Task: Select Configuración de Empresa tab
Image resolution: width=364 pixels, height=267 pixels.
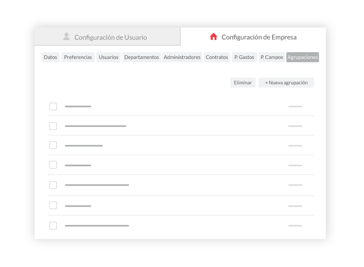Action: coord(253,37)
